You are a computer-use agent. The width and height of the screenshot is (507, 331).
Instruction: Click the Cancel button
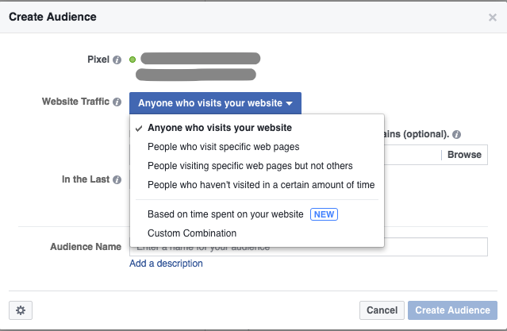pyautogui.click(x=382, y=310)
